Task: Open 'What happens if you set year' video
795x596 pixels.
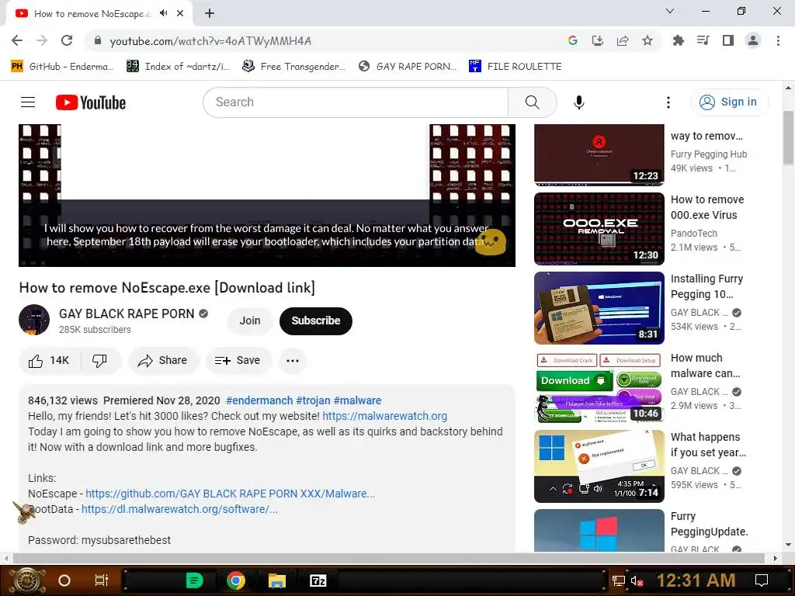Action: (x=708, y=445)
